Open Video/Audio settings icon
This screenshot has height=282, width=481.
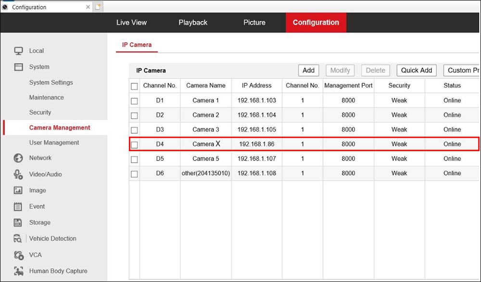tap(18, 174)
